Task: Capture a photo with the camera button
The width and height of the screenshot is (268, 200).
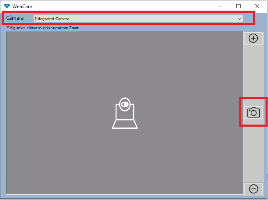Action: click(x=254, y=112)
